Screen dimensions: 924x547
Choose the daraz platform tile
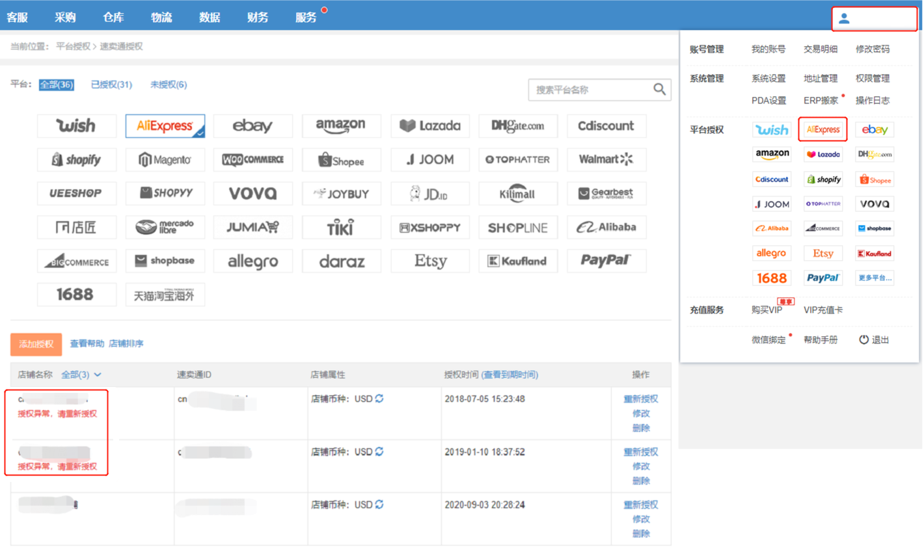(342, 261)
